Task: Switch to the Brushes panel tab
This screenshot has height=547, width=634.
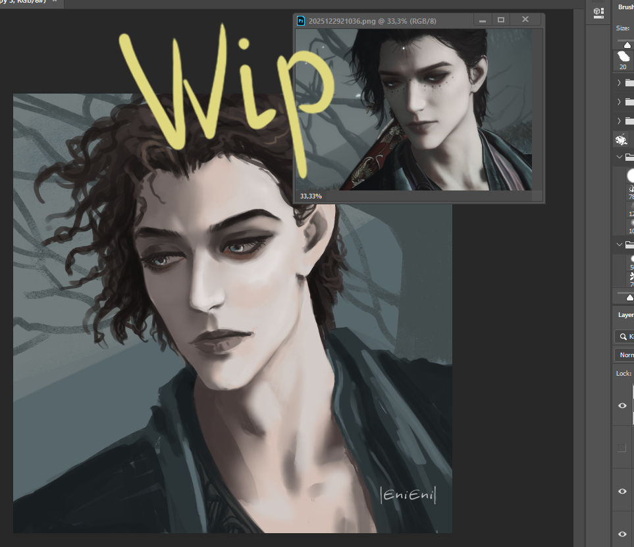Action: [624, 7]
